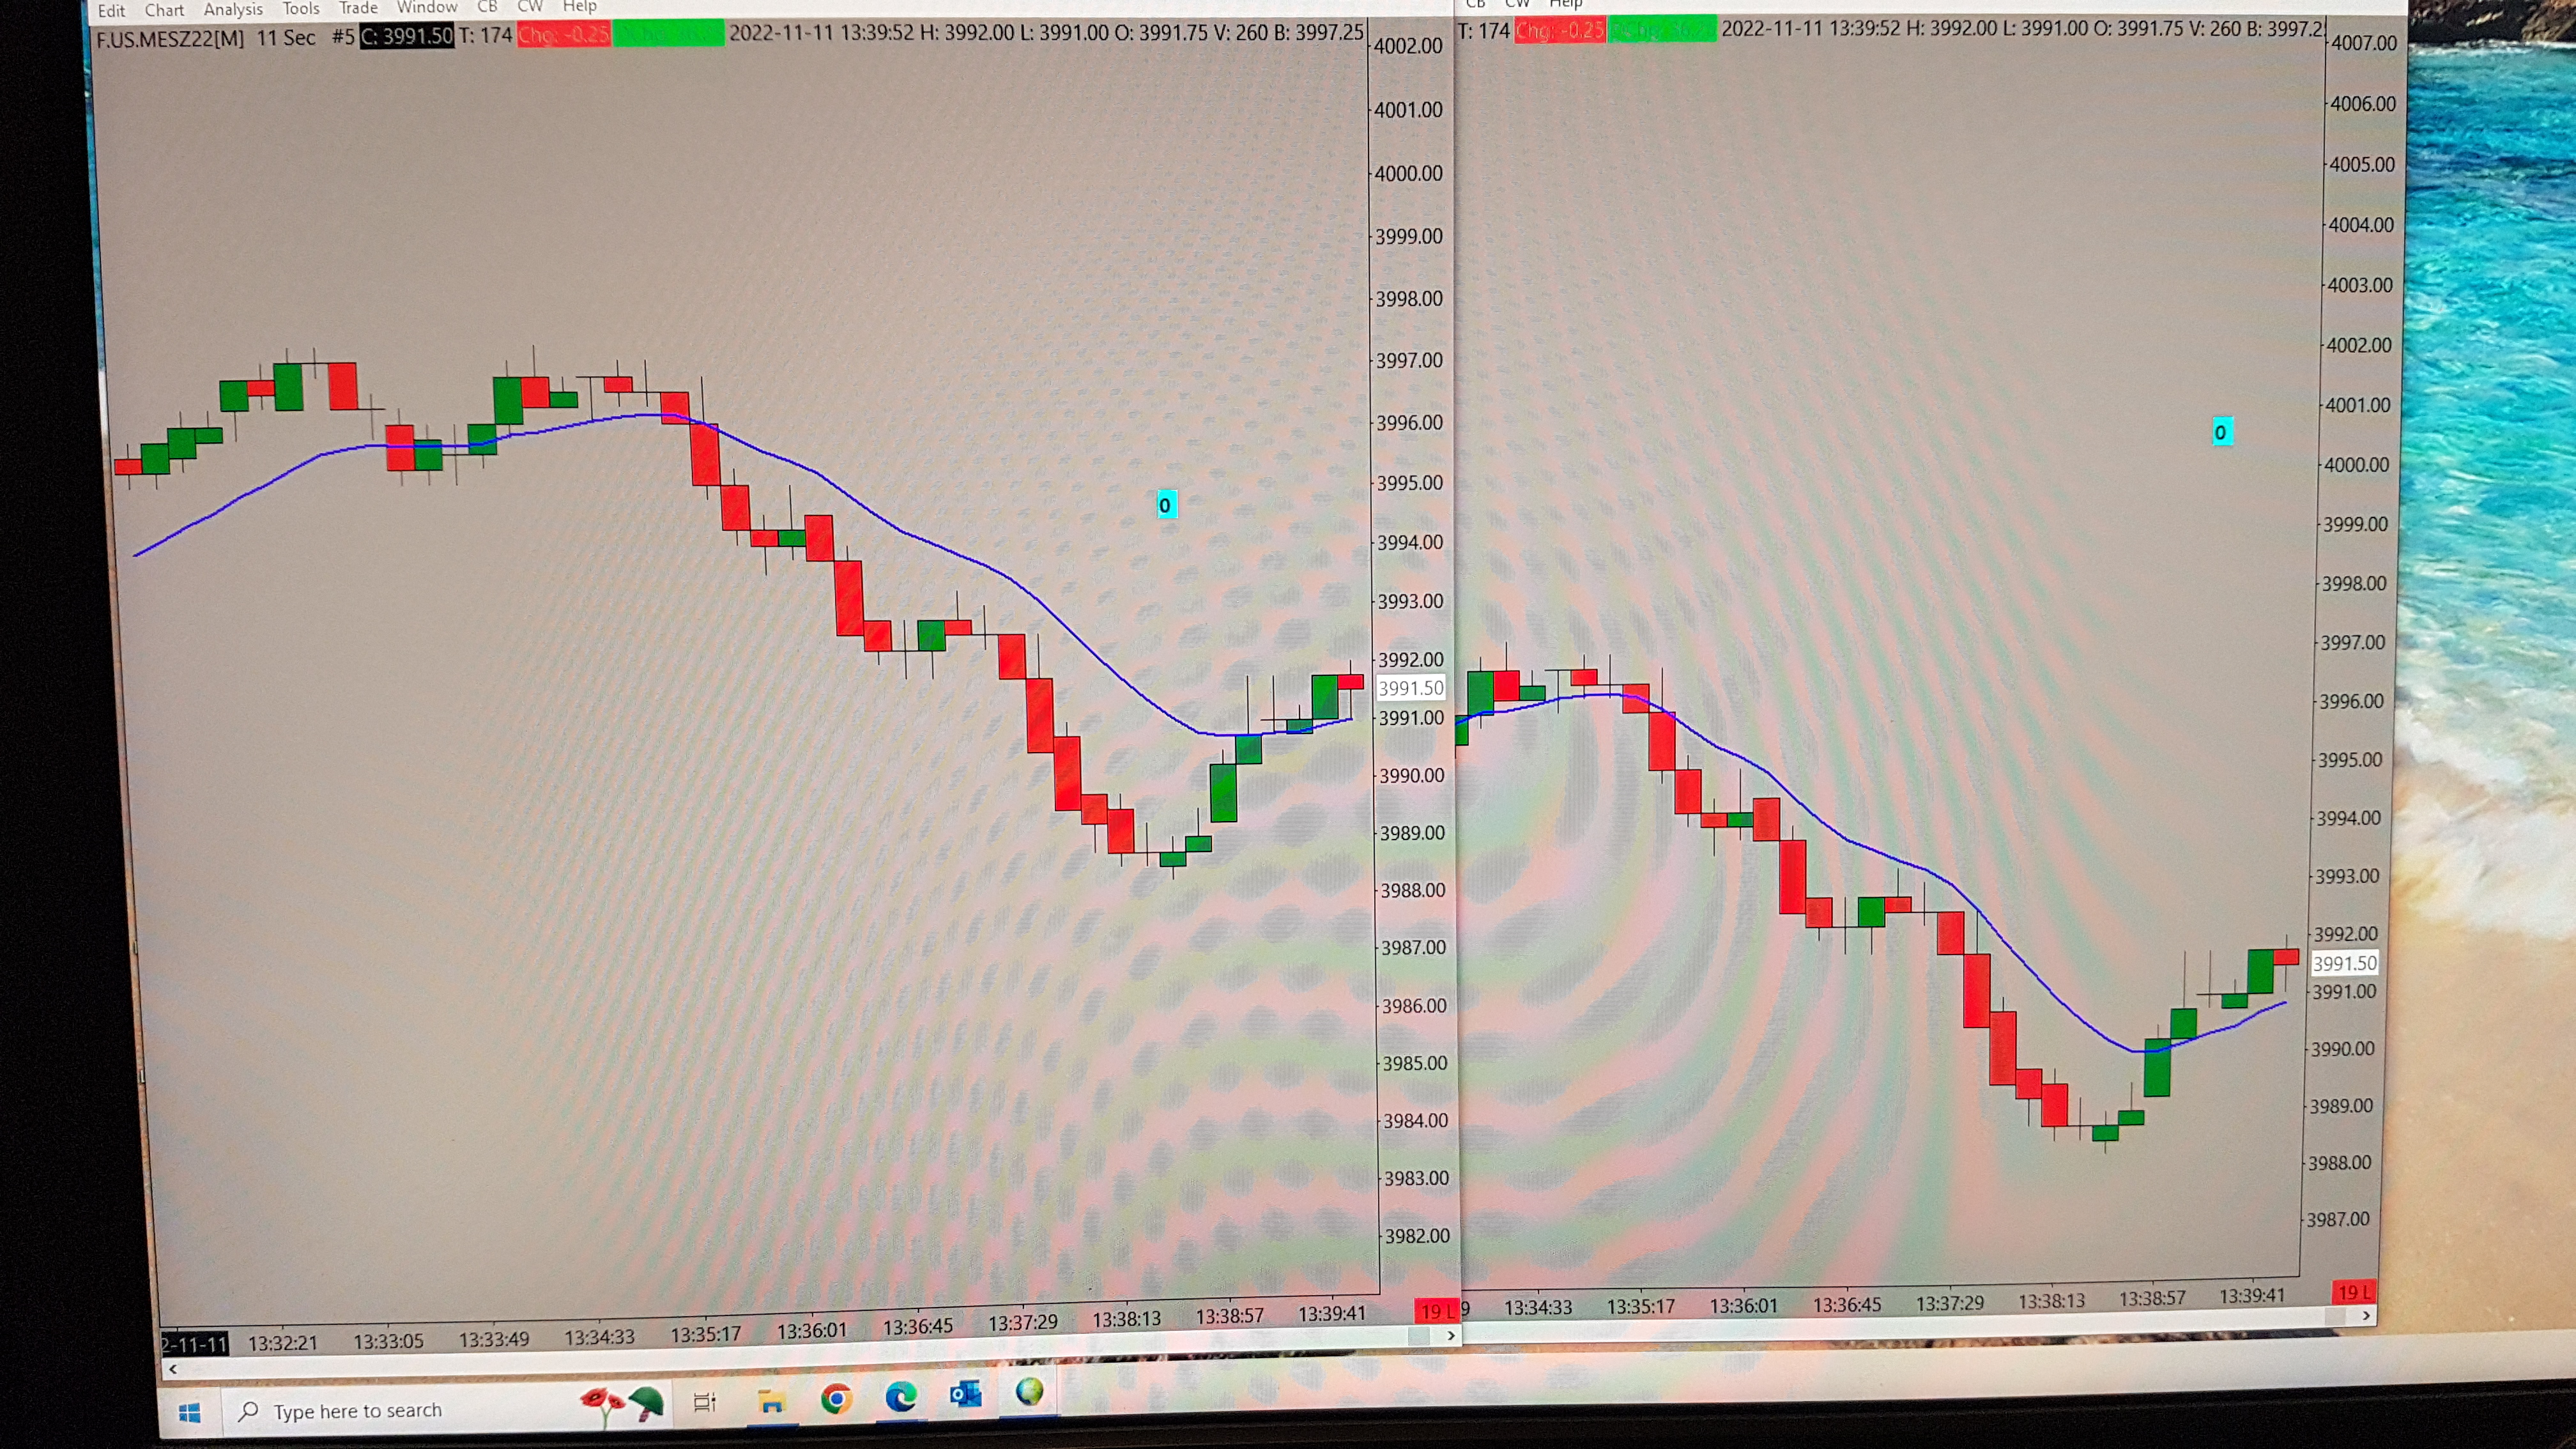The height and width of the screenshot is (1449, 2576).
Task: Open the globe application on taskbar
Action: tap(1029, 1392)
